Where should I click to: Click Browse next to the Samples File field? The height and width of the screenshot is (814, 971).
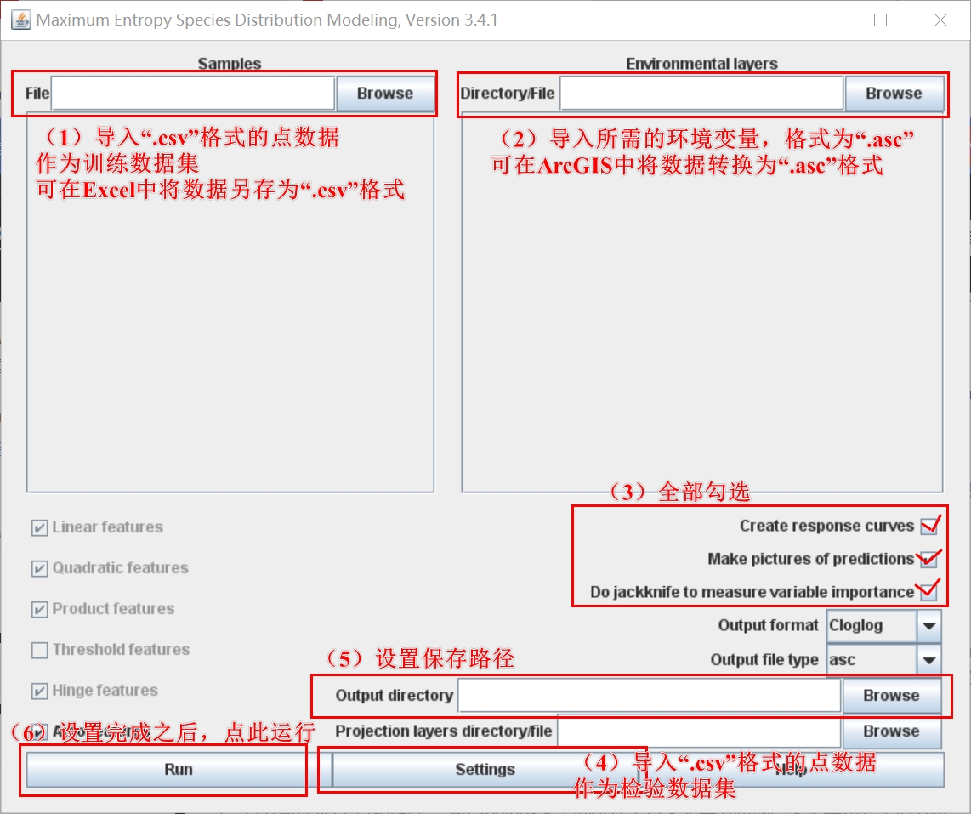[x=386, y=93]
